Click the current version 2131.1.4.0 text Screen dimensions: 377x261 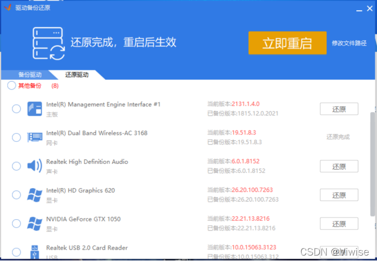[246, 104]
